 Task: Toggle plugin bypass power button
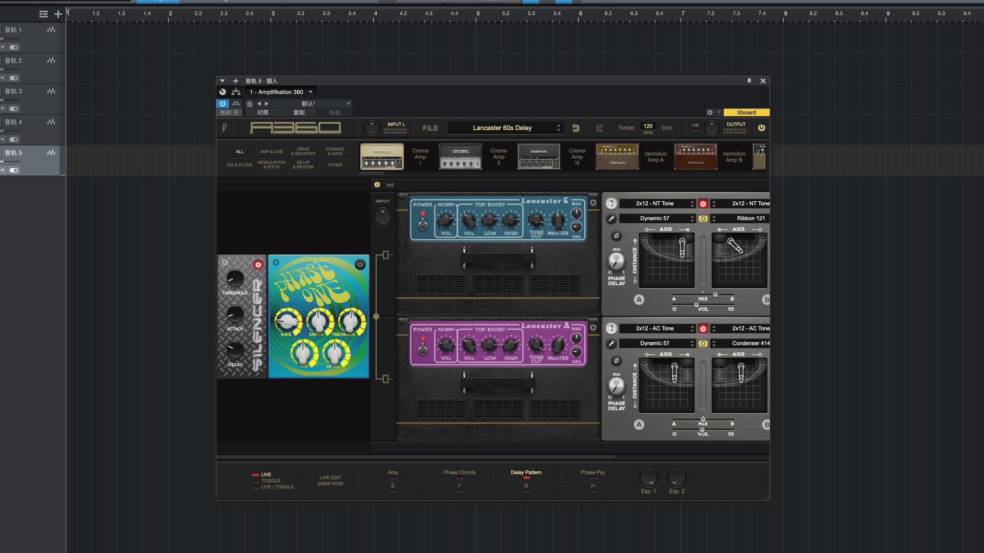(222, 103)
